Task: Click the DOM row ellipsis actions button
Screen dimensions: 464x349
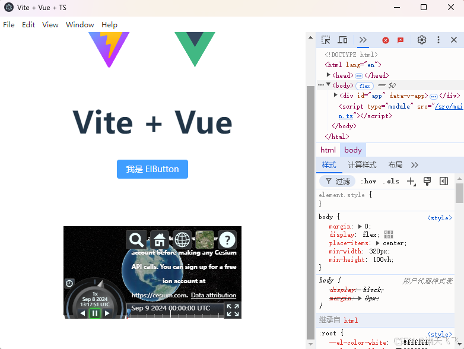Action: (x=321, y=85)
